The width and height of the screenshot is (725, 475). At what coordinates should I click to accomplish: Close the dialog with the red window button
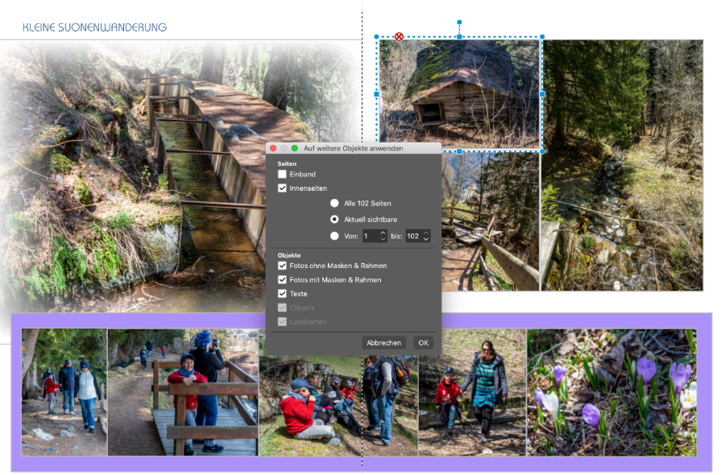point(273,148)
